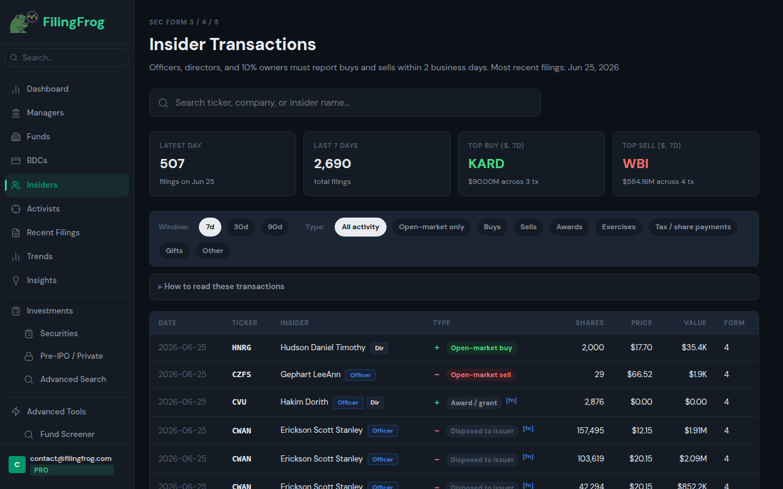783x489 pixels.
Task: Click the $1.91M value cell
Action: pos(696,431)
